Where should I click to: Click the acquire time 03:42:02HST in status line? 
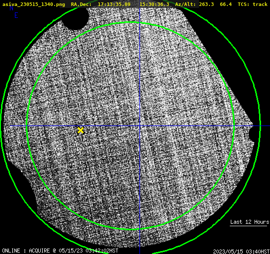coord(102,251)
